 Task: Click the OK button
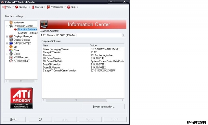click(x=40, y=119)
